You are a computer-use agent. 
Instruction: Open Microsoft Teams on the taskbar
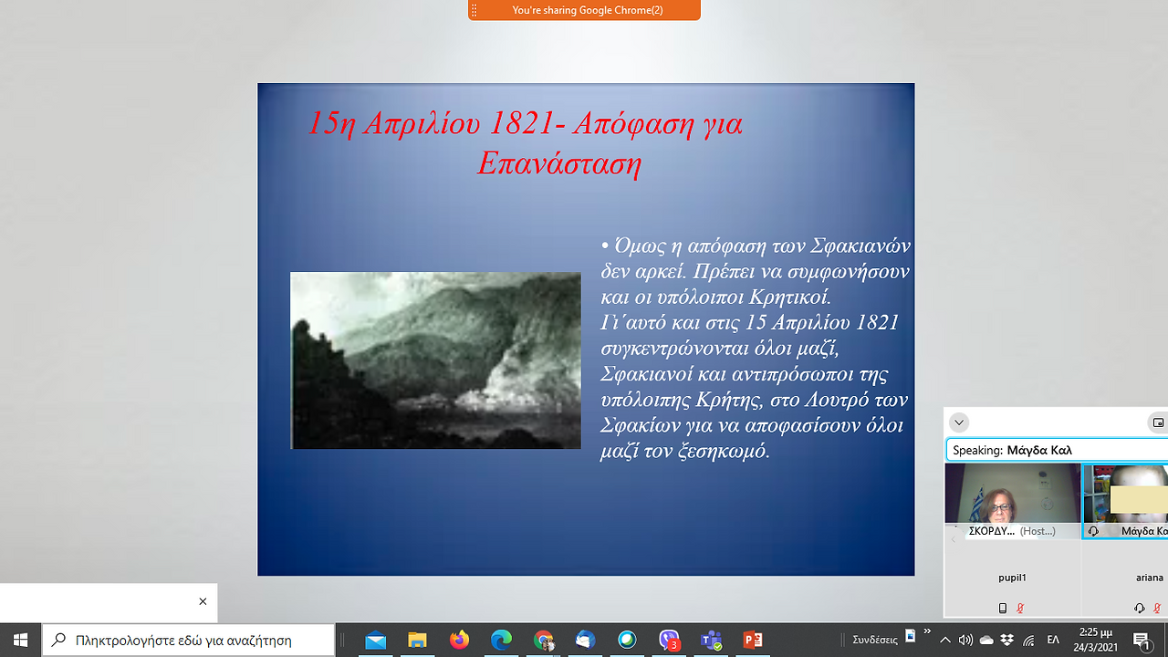point(711,640)
